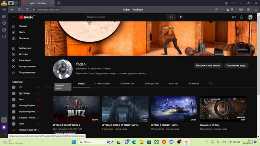Open the browser menu three-lines icon
260x146 pixels.
point(234,3)
